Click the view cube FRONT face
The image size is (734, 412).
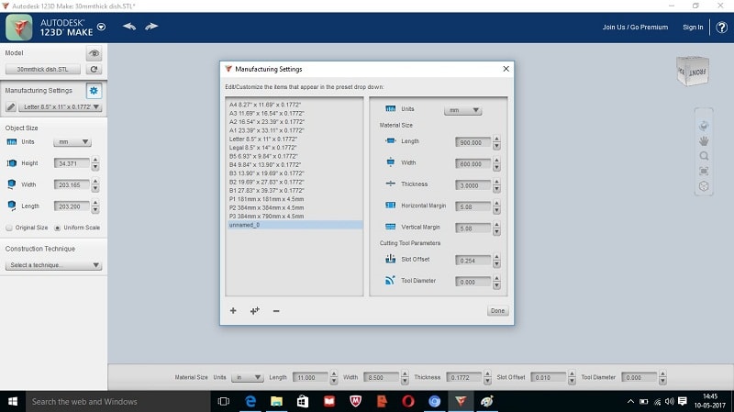tap(696, 72)
